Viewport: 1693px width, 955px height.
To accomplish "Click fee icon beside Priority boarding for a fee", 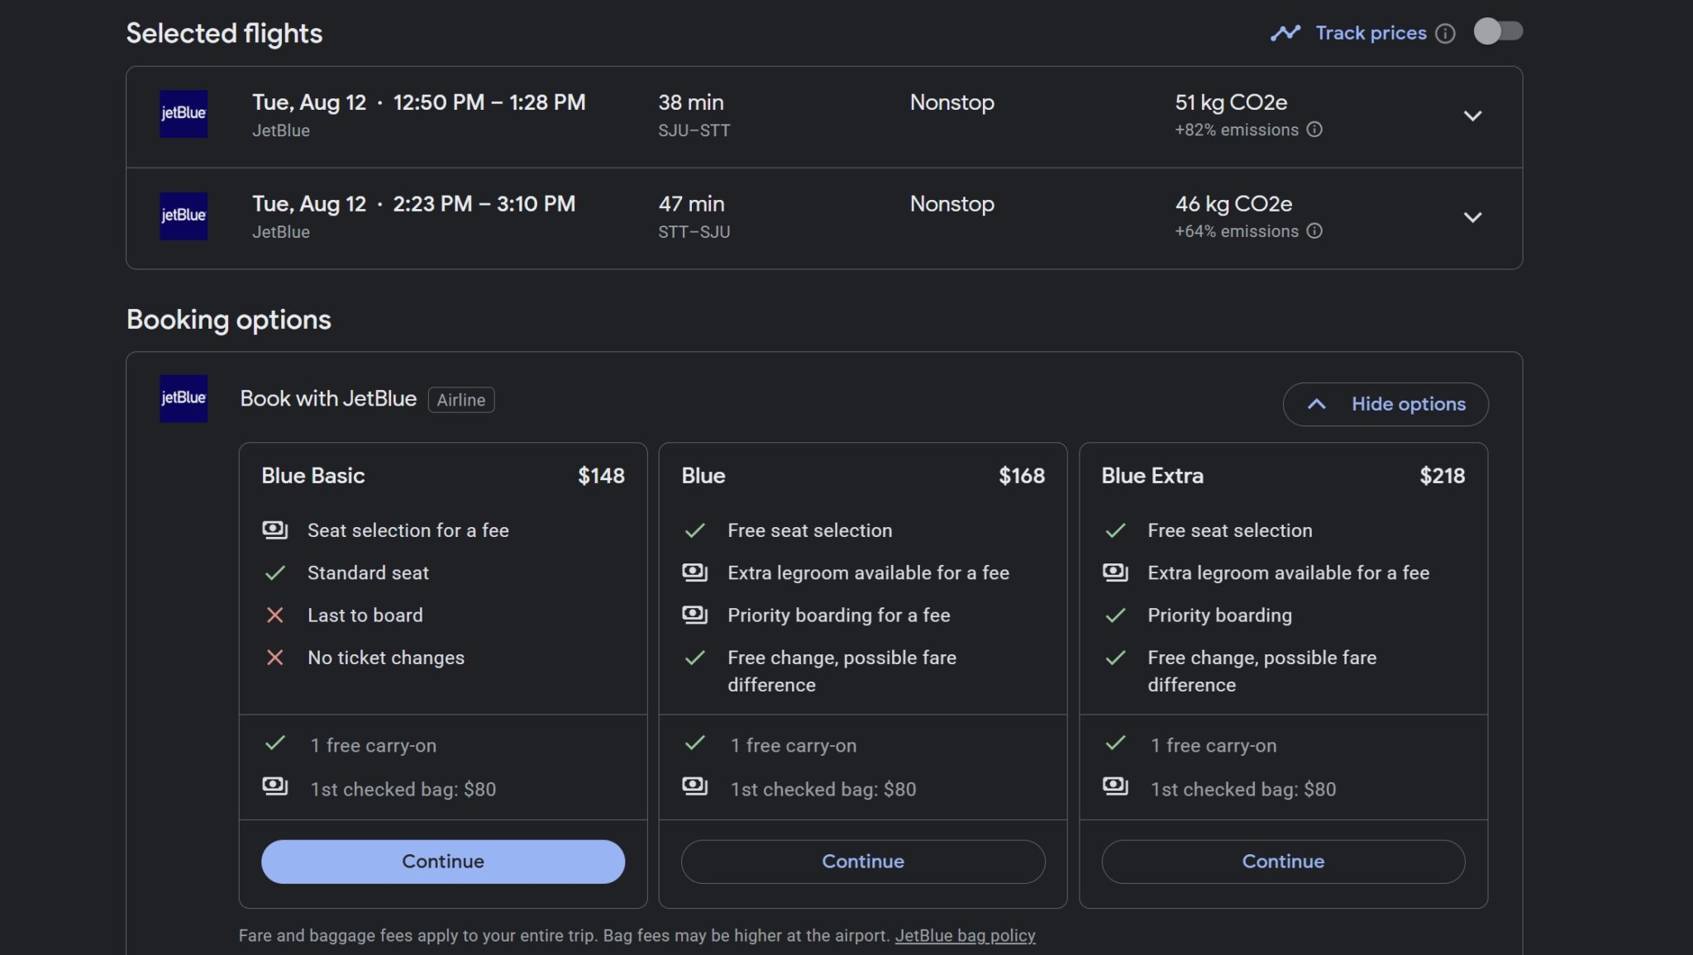I will (695, 615).
